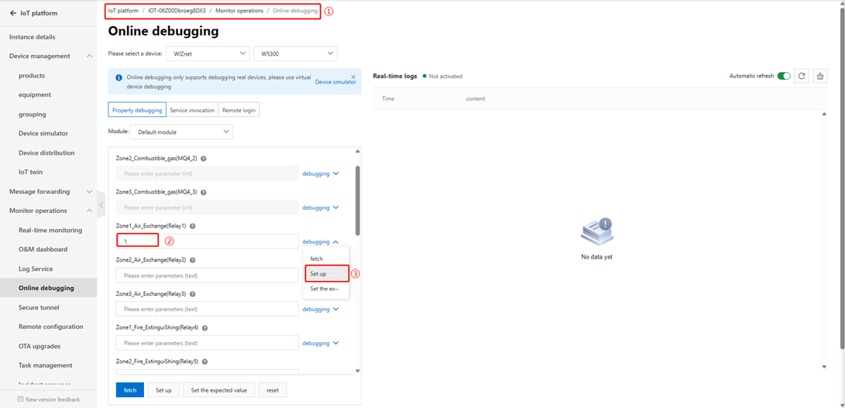This screenshot has width=845, height=408.
Task: Toggle the Automatic refresh switch
Action: click(784, 76)
